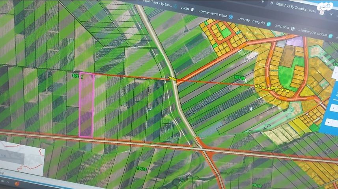Click the blue icon beside the המרכז למיפוי ישראל bookmark

(231, 17)
